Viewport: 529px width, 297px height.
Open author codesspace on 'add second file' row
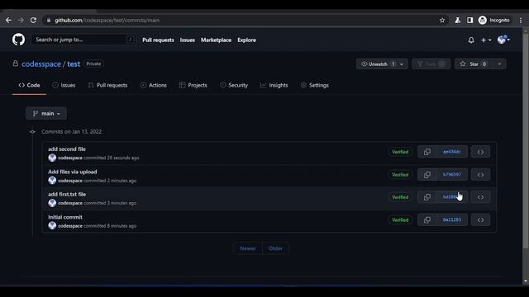coord(70,158)
